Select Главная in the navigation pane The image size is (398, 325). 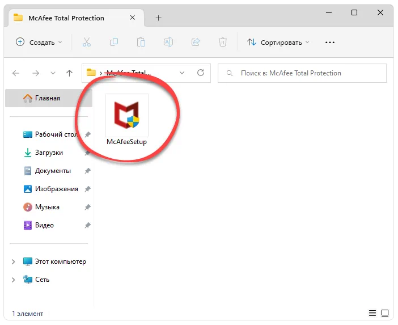(x=49, y=98)
